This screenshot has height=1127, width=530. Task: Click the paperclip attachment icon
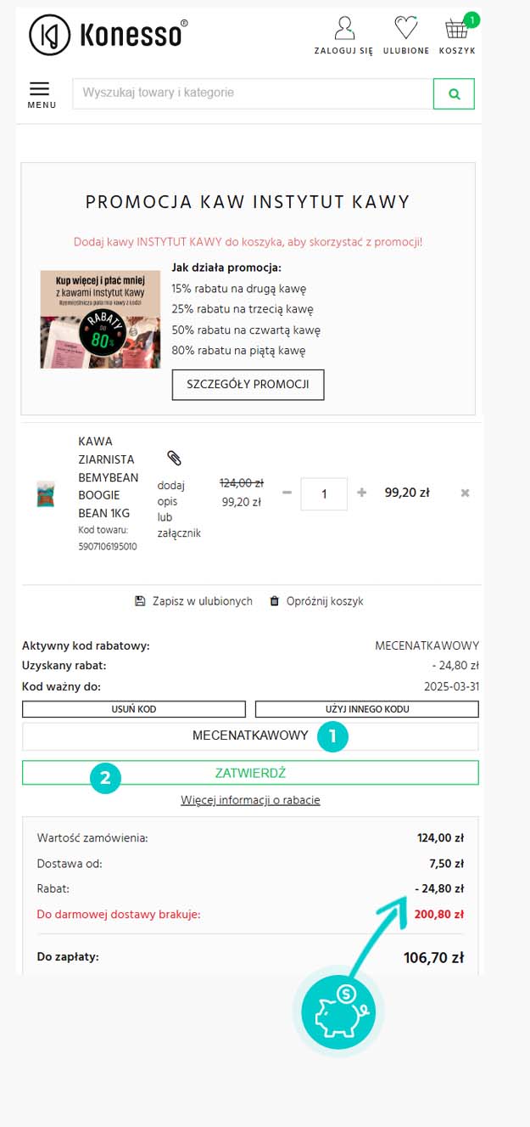click(x=174, y=459)
